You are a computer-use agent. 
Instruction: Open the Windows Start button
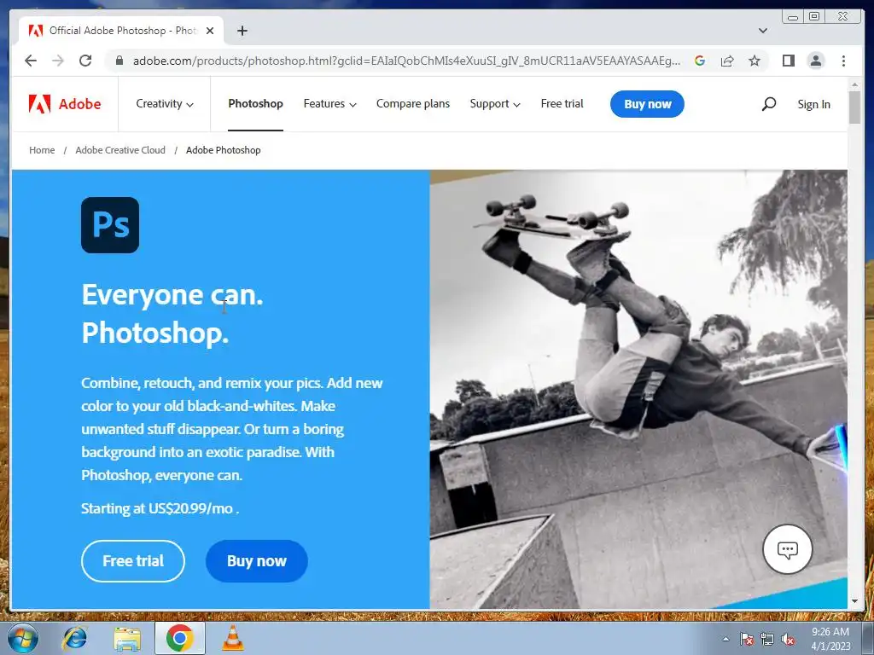point(21,638)
